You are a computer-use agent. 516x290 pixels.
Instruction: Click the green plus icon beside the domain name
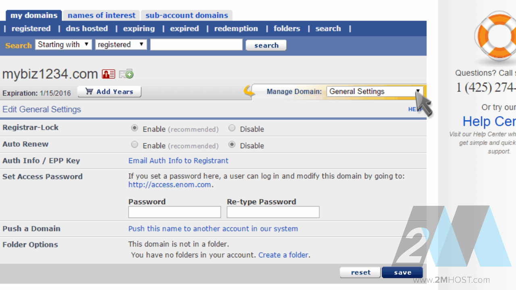tap(126, 74)
